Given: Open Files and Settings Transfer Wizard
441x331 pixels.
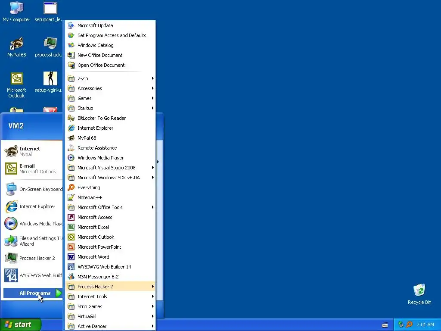Looking at the screenshot, I should click(x=33, y=241).
